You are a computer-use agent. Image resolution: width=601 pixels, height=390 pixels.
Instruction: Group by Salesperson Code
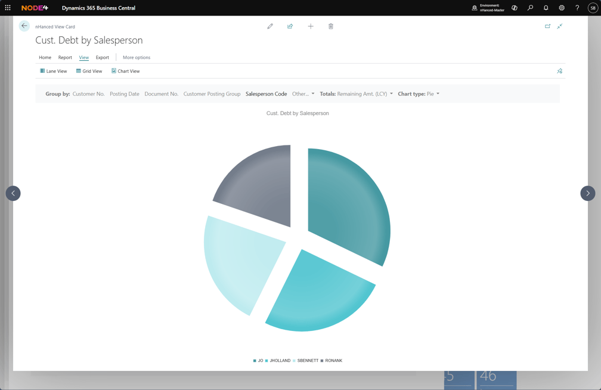pos(267,94)
